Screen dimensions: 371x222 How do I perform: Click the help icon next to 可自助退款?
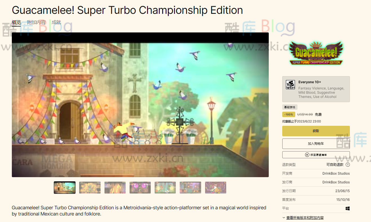[348, 165]
